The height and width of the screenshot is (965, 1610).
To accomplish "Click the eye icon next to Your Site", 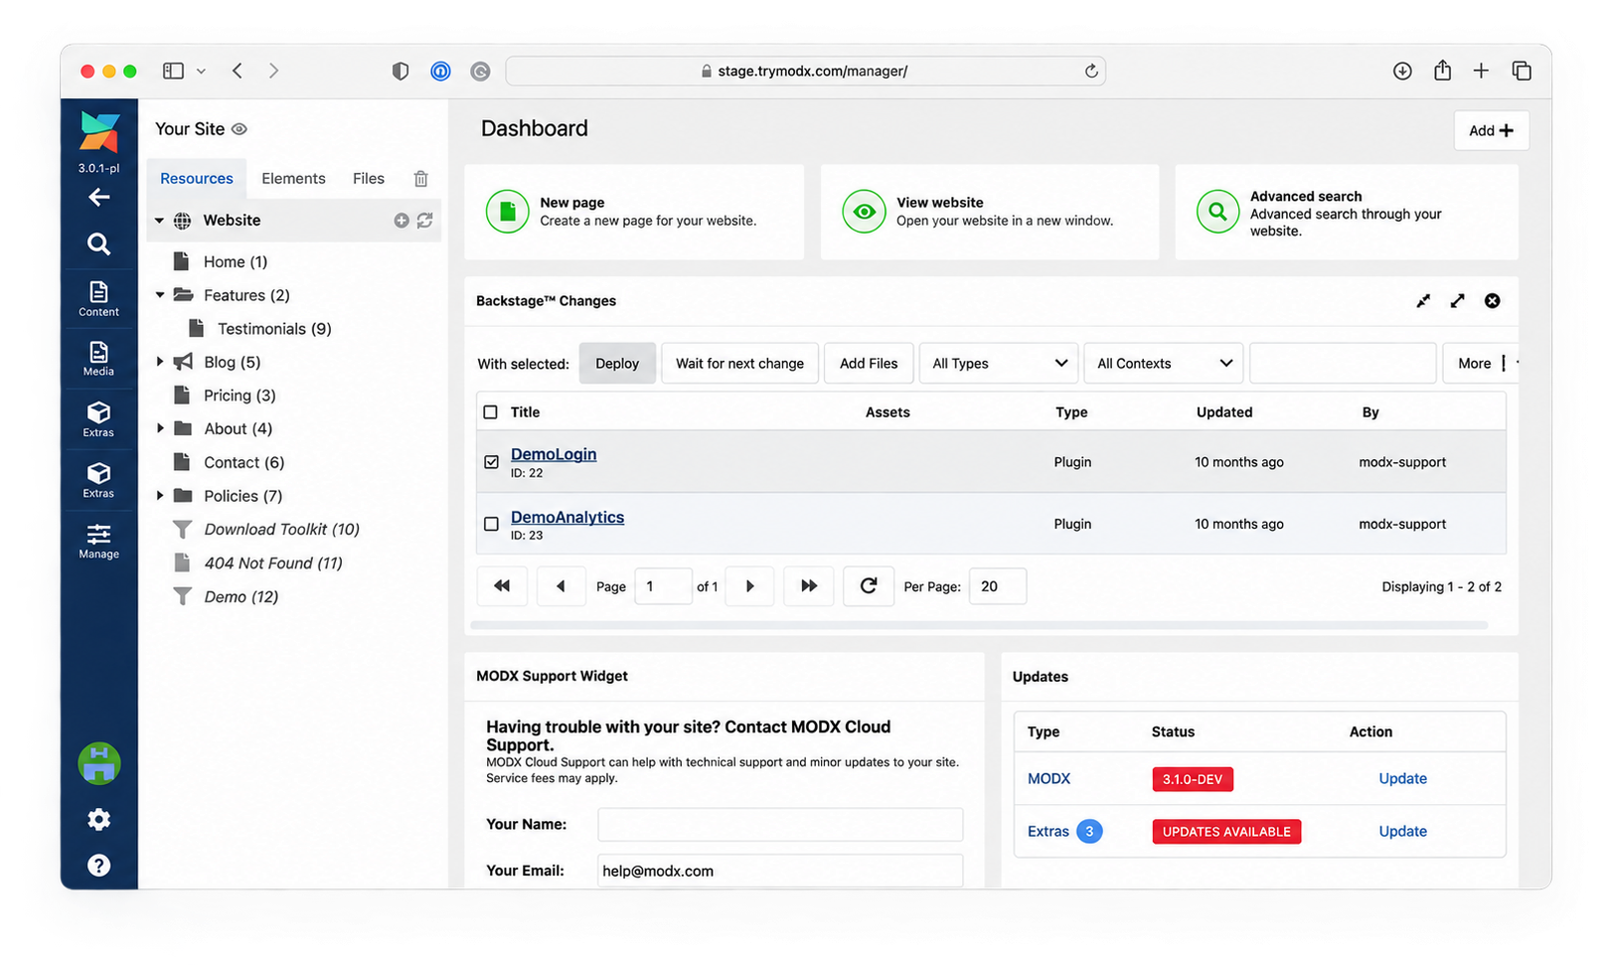I will (x=240, y=129).
